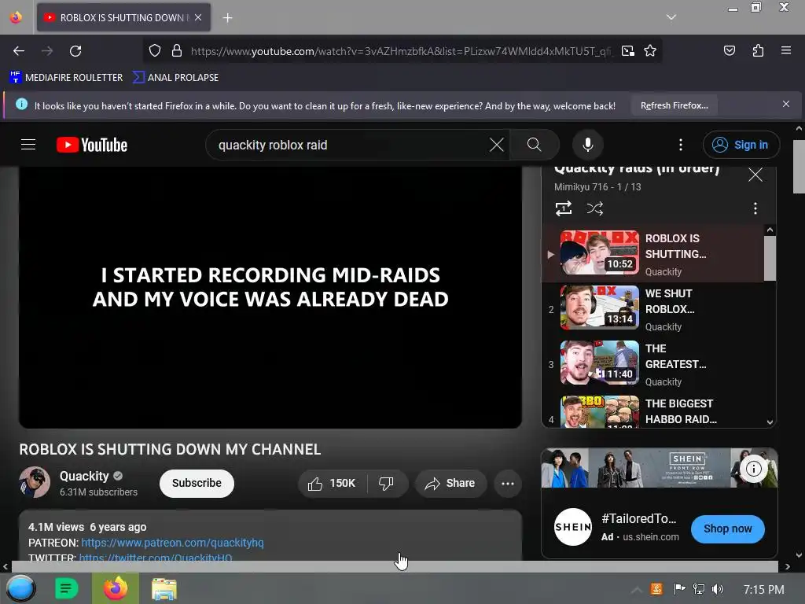Open network icon in system tray

pos(698,589)
